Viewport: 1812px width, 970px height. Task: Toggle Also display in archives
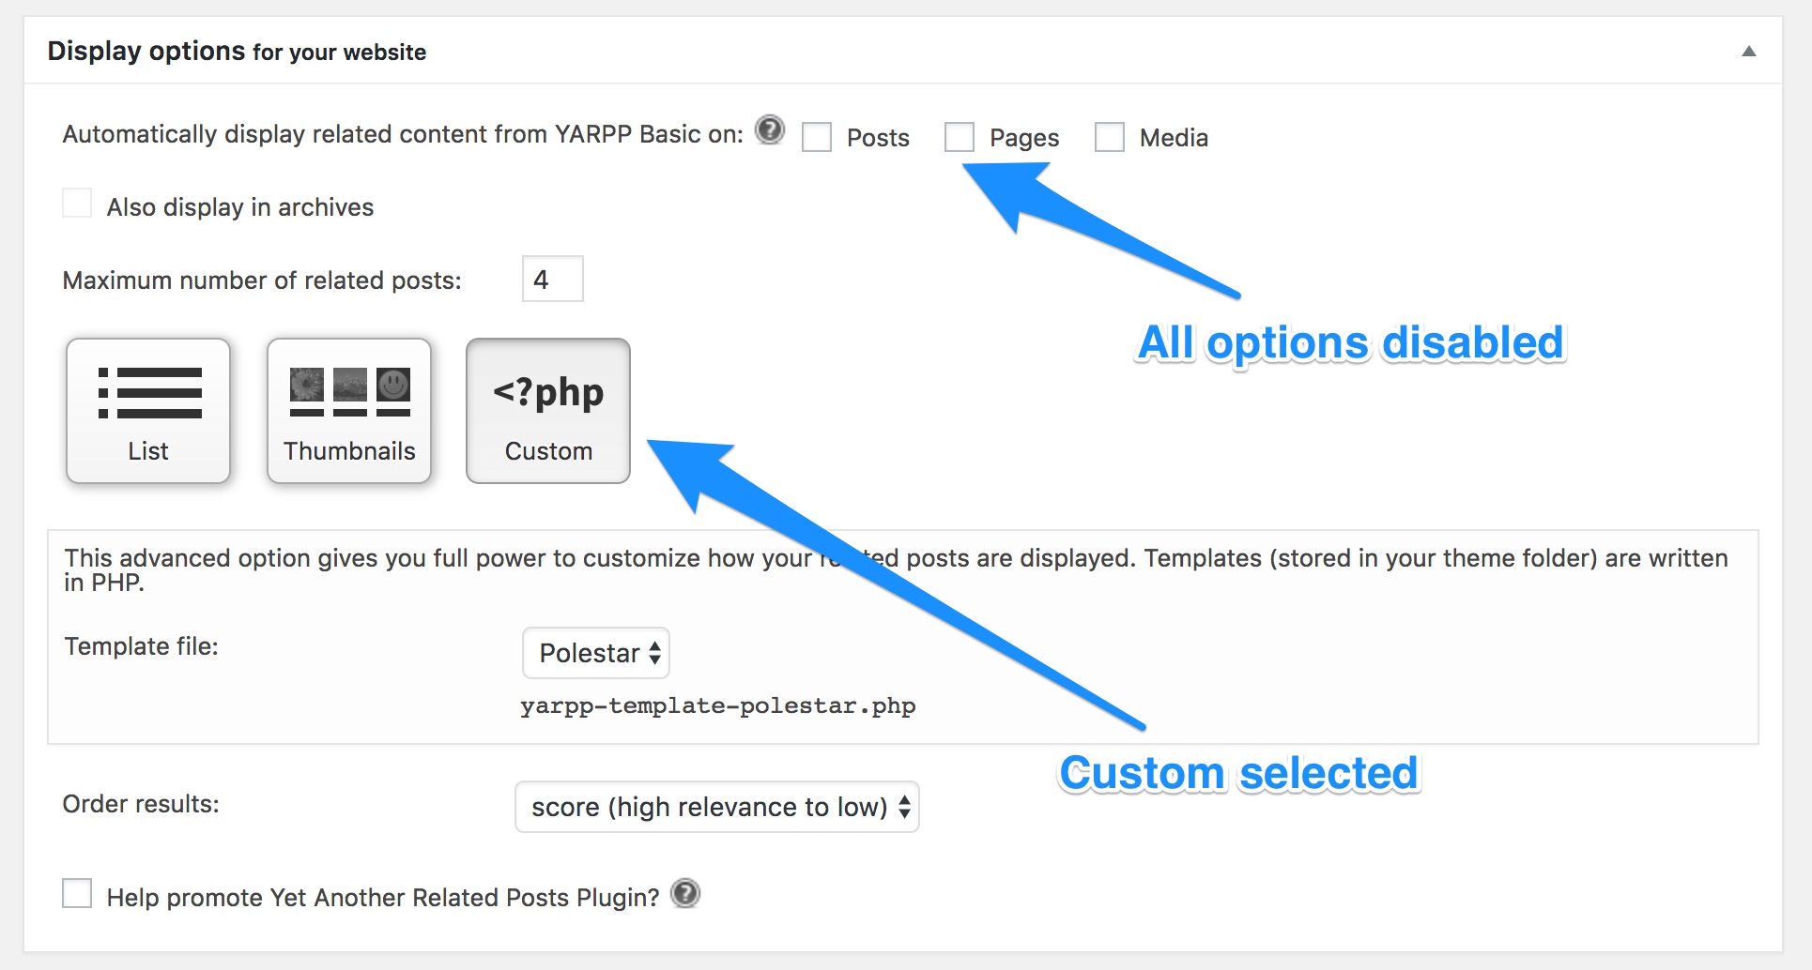[x=77, y=204]
